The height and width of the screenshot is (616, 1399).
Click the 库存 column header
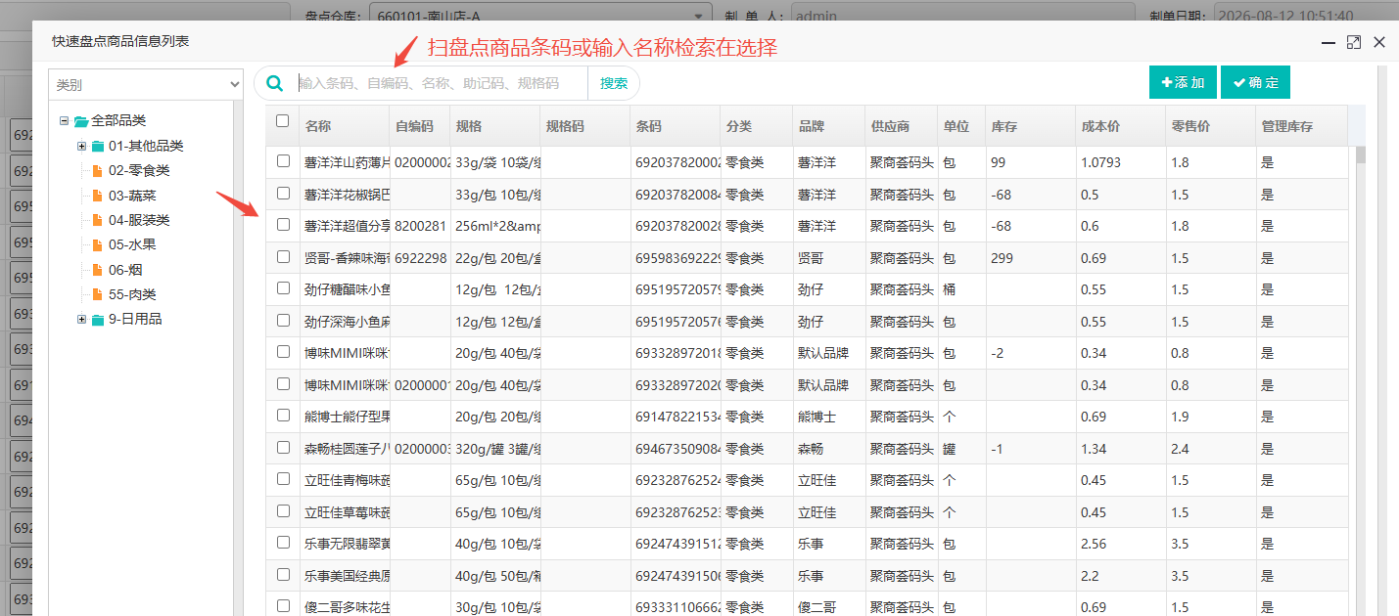point(1030,126)
